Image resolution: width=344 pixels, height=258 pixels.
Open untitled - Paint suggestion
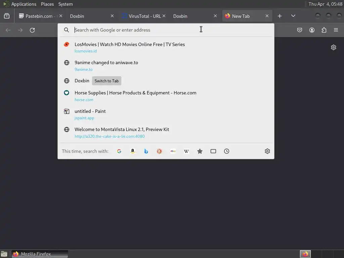pyautogui.click(x=166, y=114)
